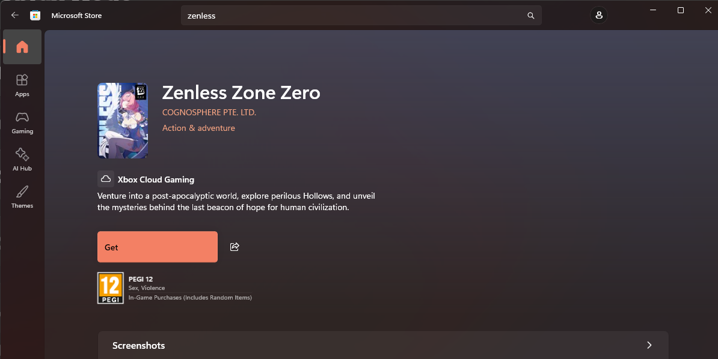The image size is (718, 359).
Task: Click the Zenless Zone Zero cover art
Action: [123, 120]
